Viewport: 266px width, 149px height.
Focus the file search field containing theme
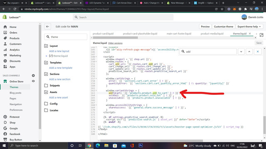coord(66,37)
